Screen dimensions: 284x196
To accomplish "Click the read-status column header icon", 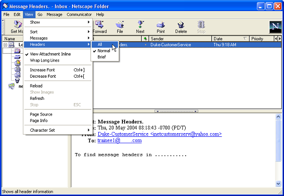I will 145,39.
